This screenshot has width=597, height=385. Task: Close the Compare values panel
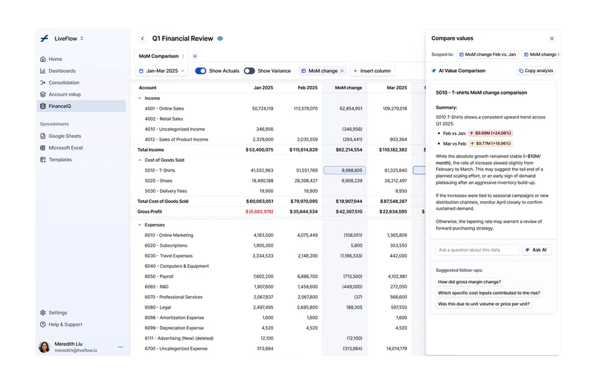coord(551,39)
